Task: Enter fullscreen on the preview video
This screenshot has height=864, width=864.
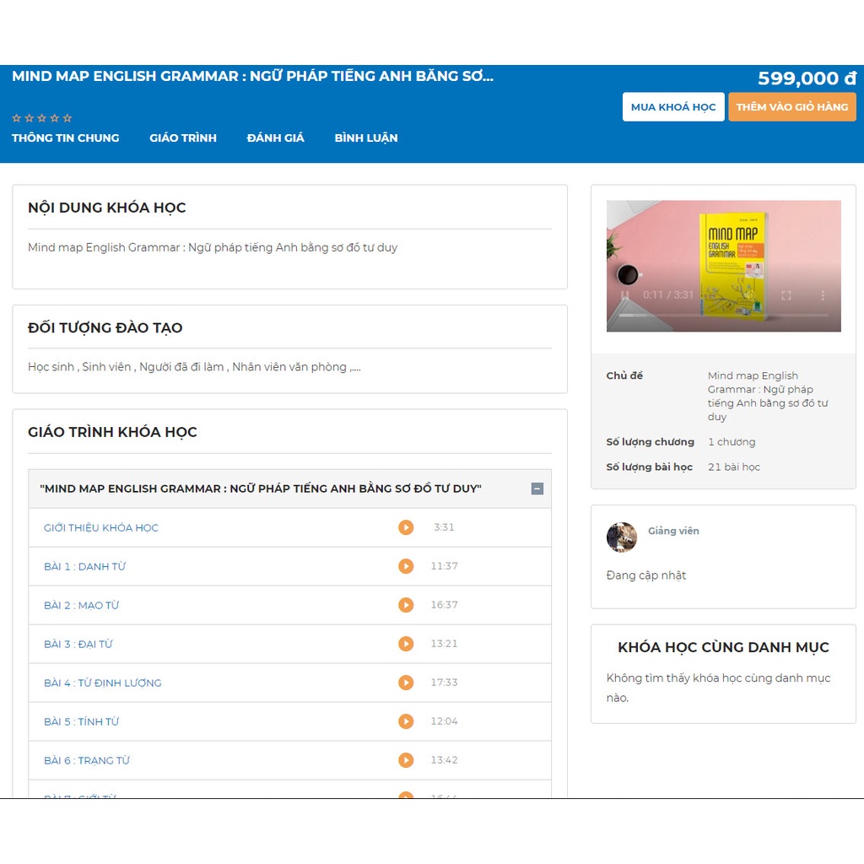Action: click(x=786, y=295)
